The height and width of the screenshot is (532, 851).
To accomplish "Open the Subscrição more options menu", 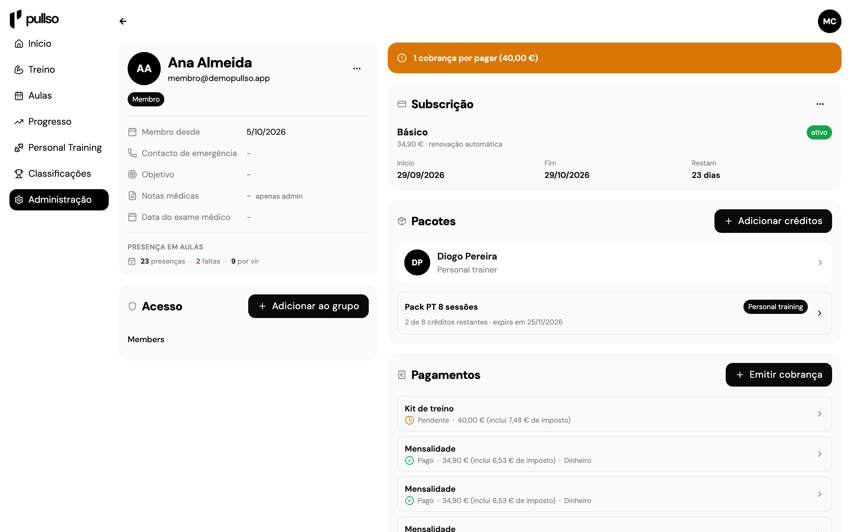I will pos(820,104).
